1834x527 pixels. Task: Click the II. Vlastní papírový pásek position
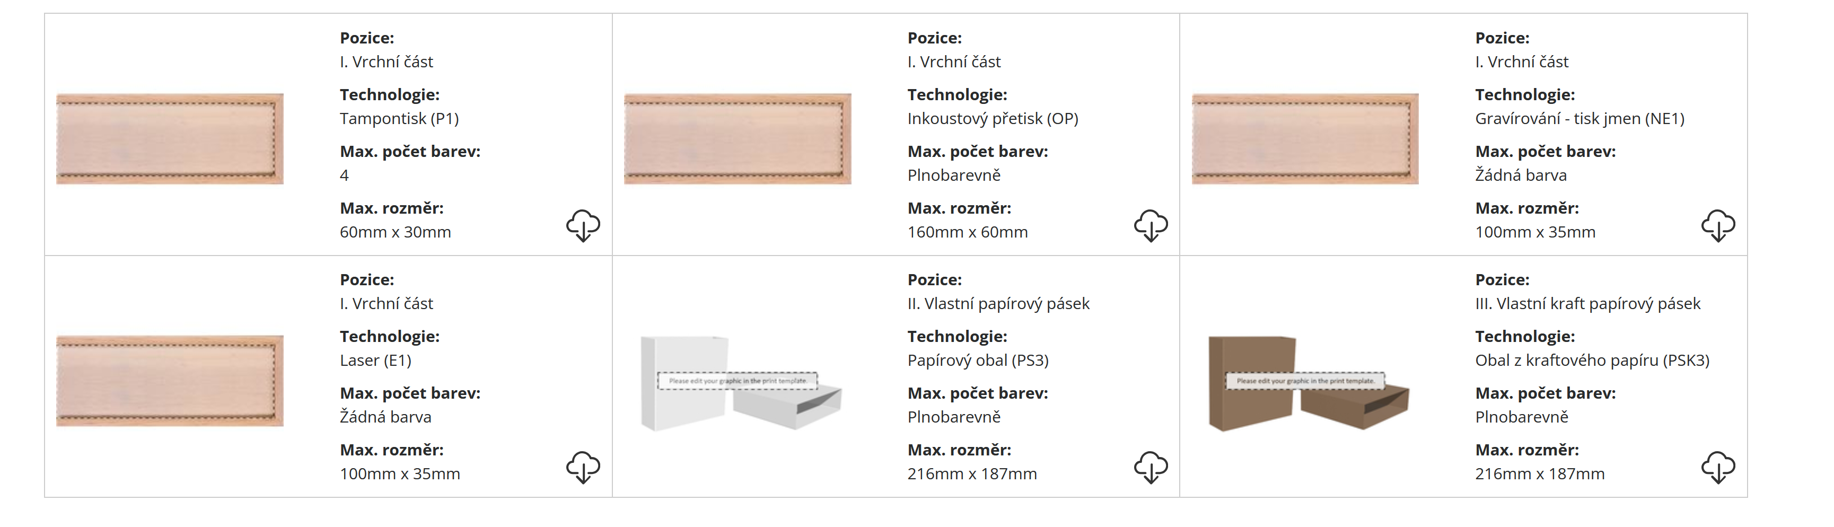(x=998, y=303)
